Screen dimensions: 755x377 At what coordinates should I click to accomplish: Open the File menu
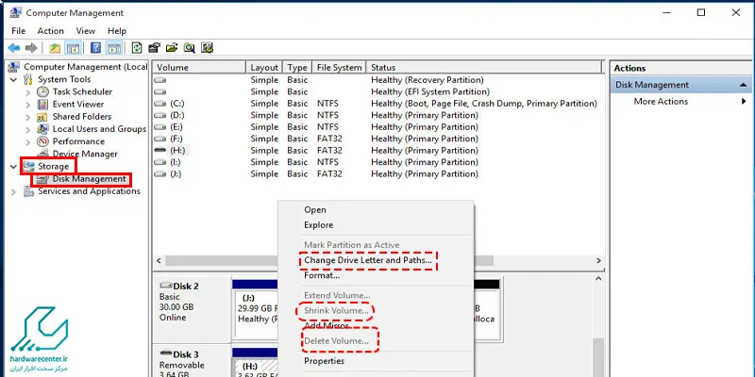(18, 31)
